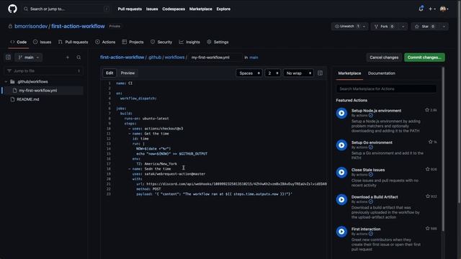
Task: Switch to the Settings tab
Action: click(218, 42)
